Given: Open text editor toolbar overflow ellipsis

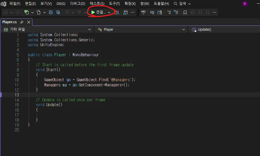Looking at the screenshot, I should pos(214,12).
